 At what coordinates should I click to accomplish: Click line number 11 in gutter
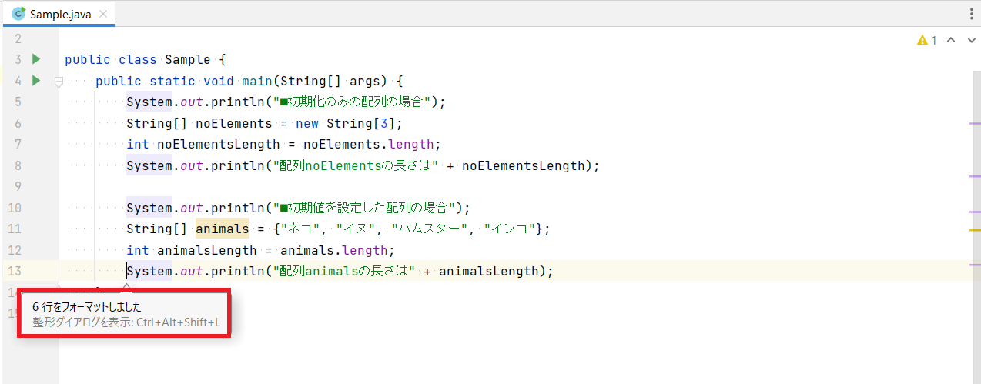15,229
